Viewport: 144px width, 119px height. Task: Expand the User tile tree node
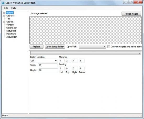pyautogui.click(x=4, y=16)
